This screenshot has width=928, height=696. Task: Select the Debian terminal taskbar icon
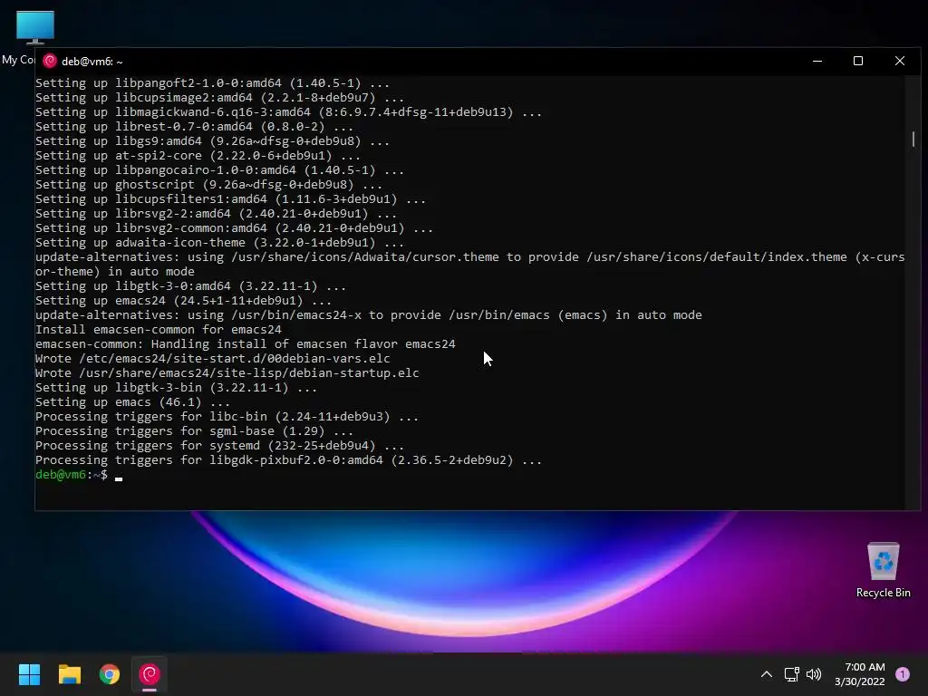tap(150, 674)
